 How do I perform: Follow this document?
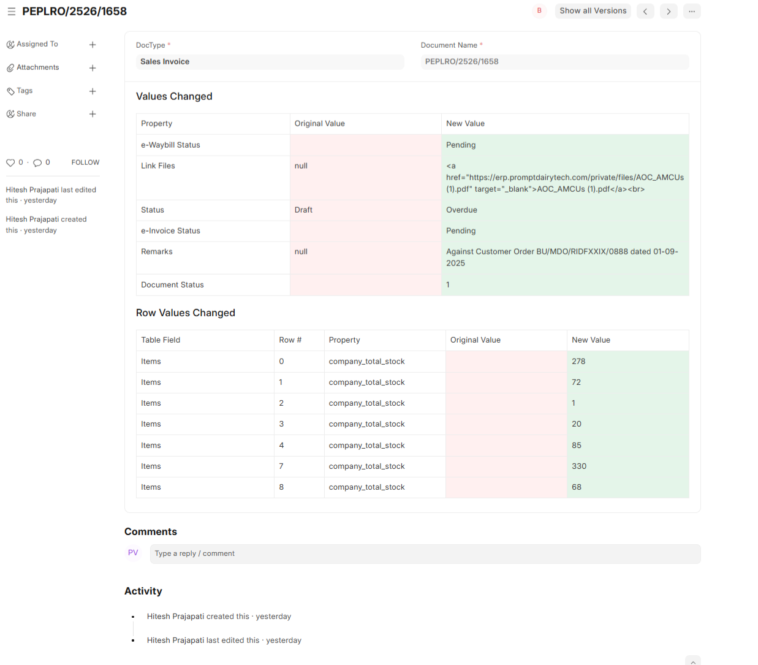tap(85, 162)
